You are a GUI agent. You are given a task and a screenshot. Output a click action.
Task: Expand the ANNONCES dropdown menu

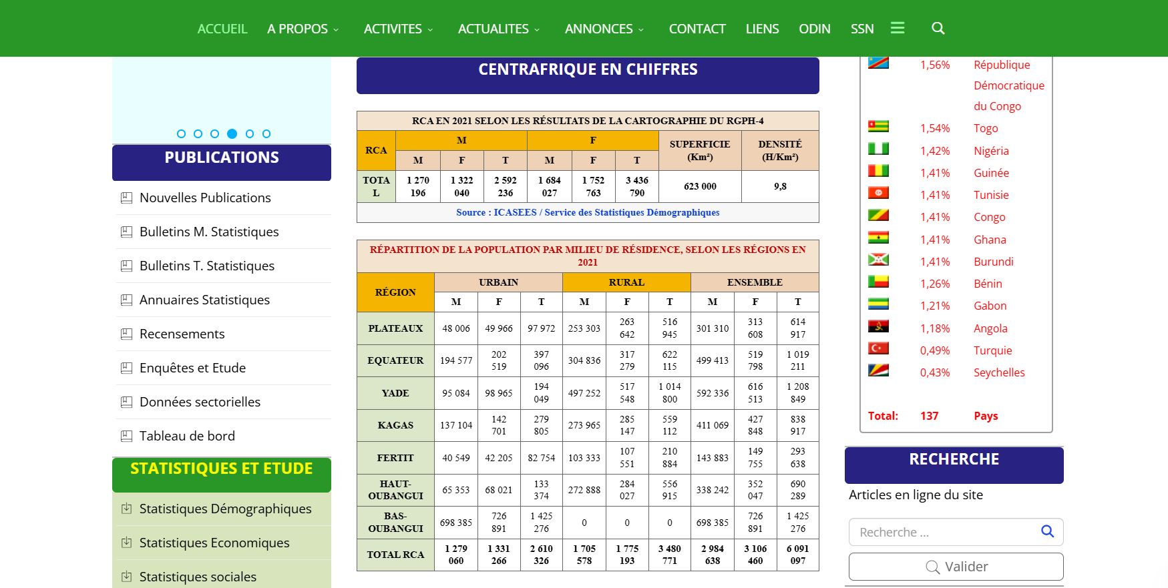(x=604, y=29)
